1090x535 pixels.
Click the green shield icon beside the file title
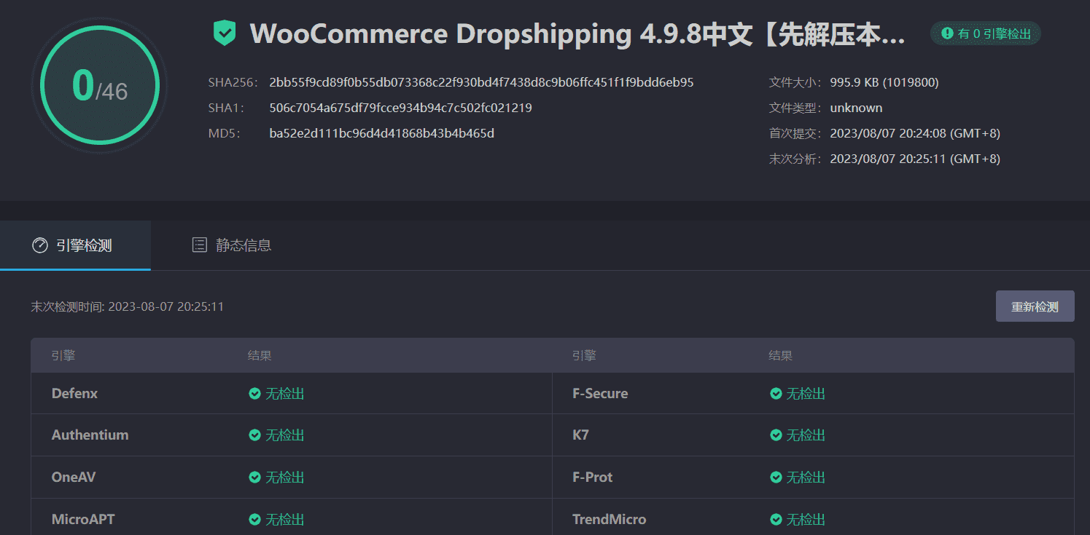[x=225, y=33]
